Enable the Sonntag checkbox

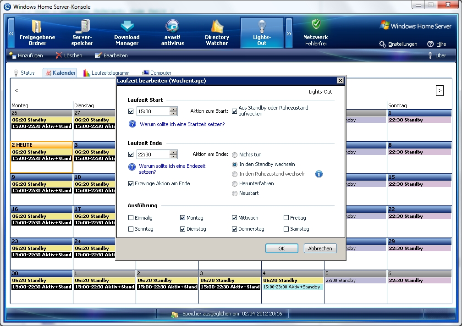[x=131, y=229]
